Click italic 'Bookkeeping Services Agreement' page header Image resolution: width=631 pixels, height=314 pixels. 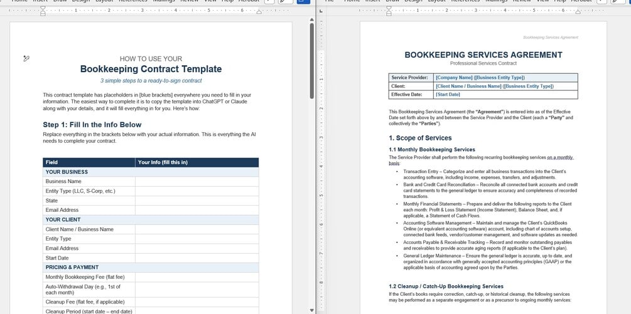point(551,38)
